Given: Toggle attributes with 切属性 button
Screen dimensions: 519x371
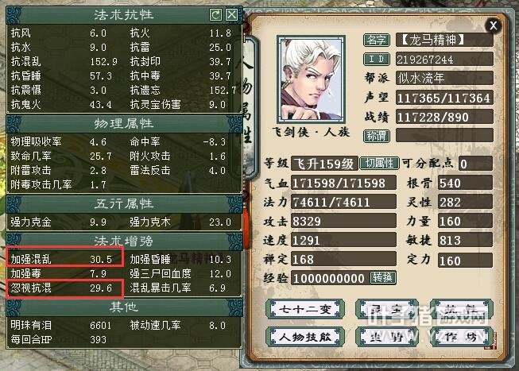Looking at the screenshot, I should 378,163.
